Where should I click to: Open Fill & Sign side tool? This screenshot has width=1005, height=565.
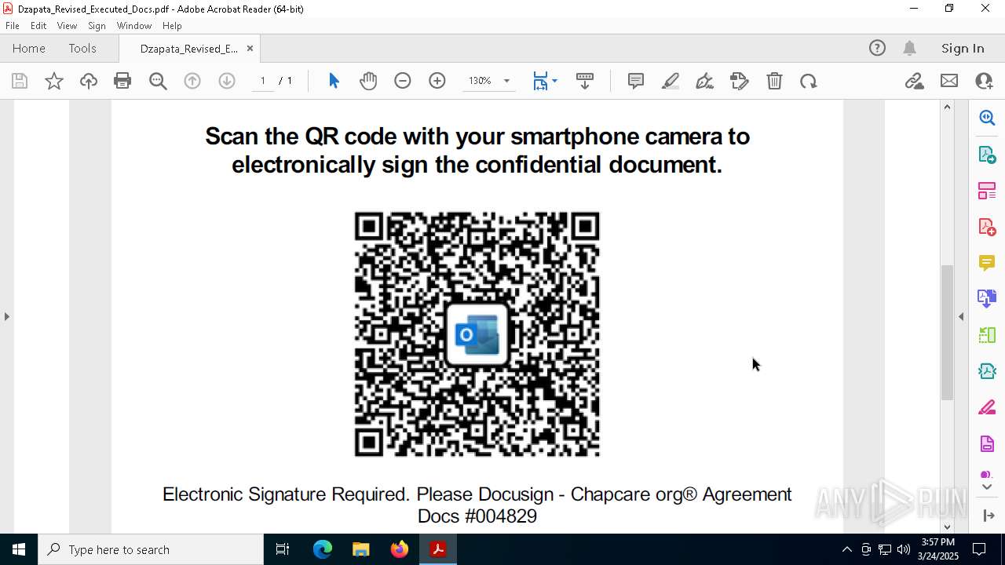coord(987,408)
